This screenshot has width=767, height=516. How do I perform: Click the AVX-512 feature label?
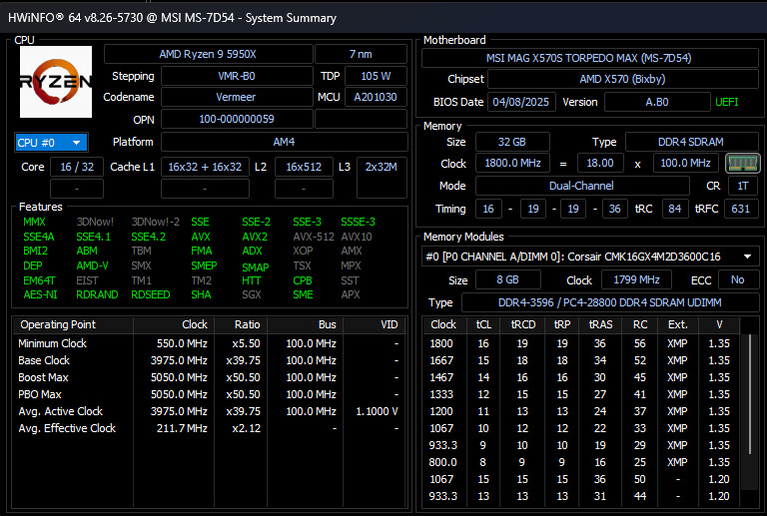314,237
